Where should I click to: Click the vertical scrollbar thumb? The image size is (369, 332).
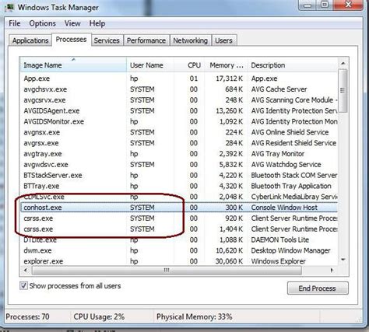343,90
